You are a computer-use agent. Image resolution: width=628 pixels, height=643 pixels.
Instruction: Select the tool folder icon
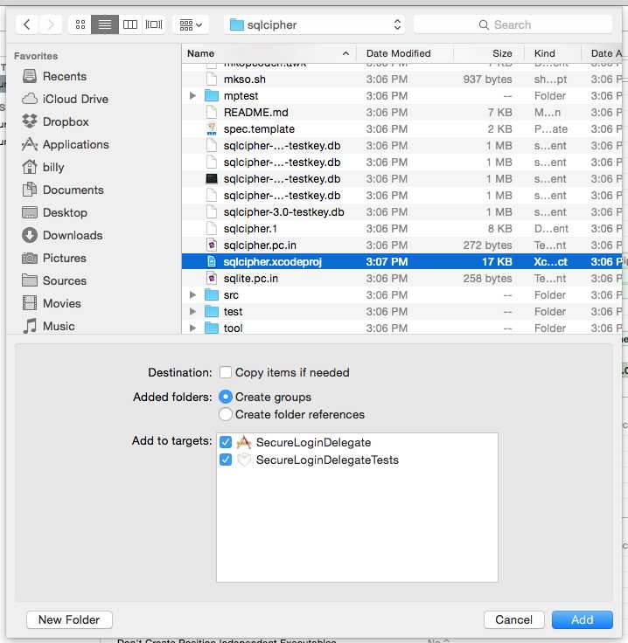click(212, 328)
